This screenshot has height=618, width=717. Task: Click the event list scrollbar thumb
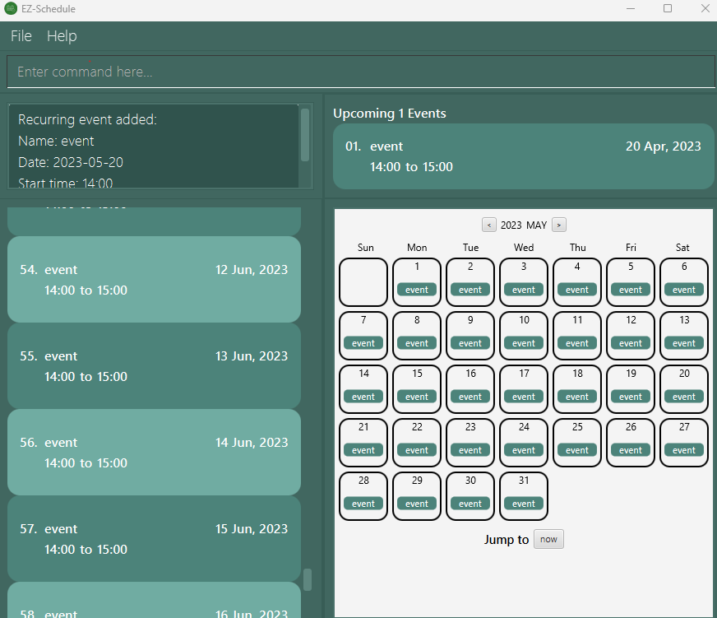308,579
